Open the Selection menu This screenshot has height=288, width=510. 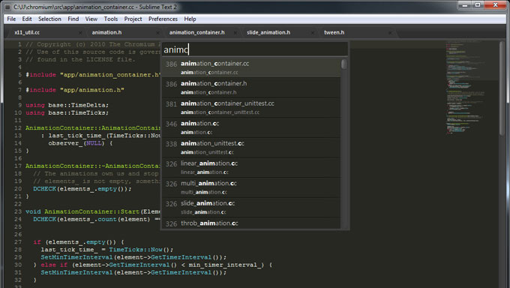coord(49,19)
